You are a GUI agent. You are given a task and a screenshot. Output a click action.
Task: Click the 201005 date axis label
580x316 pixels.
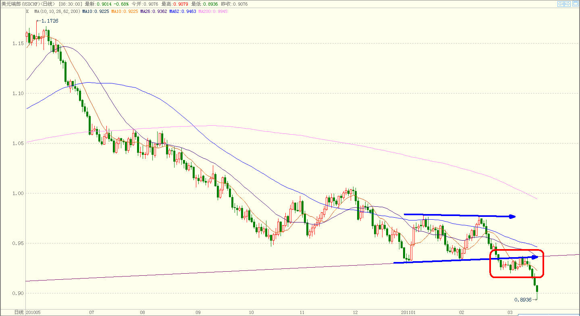tap(33, 312)
